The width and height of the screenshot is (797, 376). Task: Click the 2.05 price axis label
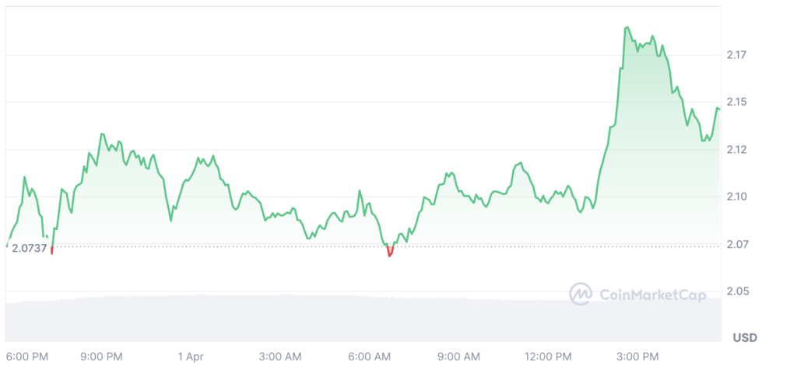[x=736, y=292]
